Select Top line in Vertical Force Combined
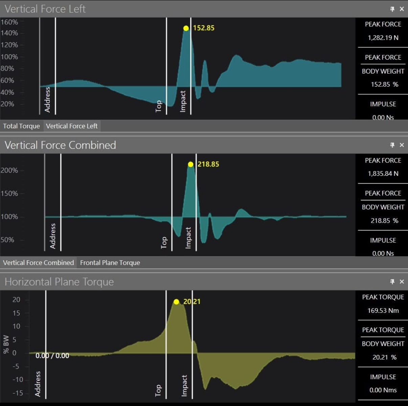This screenshot has width=408, height=406. click(172, 202)
